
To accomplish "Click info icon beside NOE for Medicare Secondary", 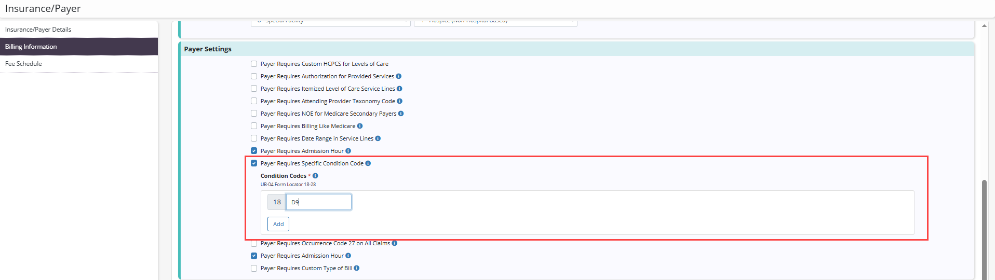I will 401,114.
